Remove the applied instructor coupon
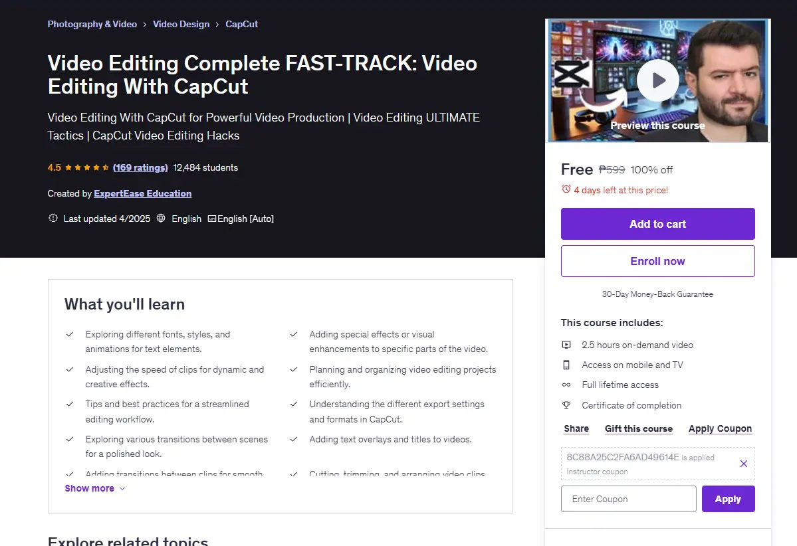797x546 pixels. (x=744, y=464)
